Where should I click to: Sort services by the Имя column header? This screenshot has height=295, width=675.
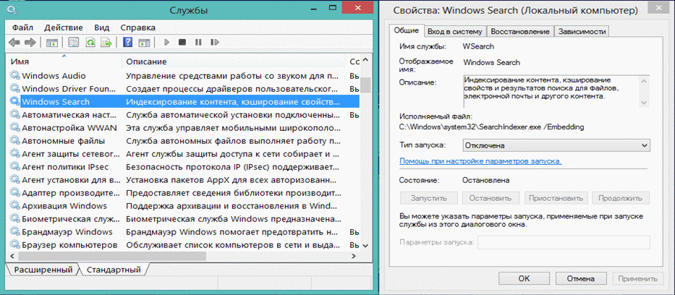point(64,62)
